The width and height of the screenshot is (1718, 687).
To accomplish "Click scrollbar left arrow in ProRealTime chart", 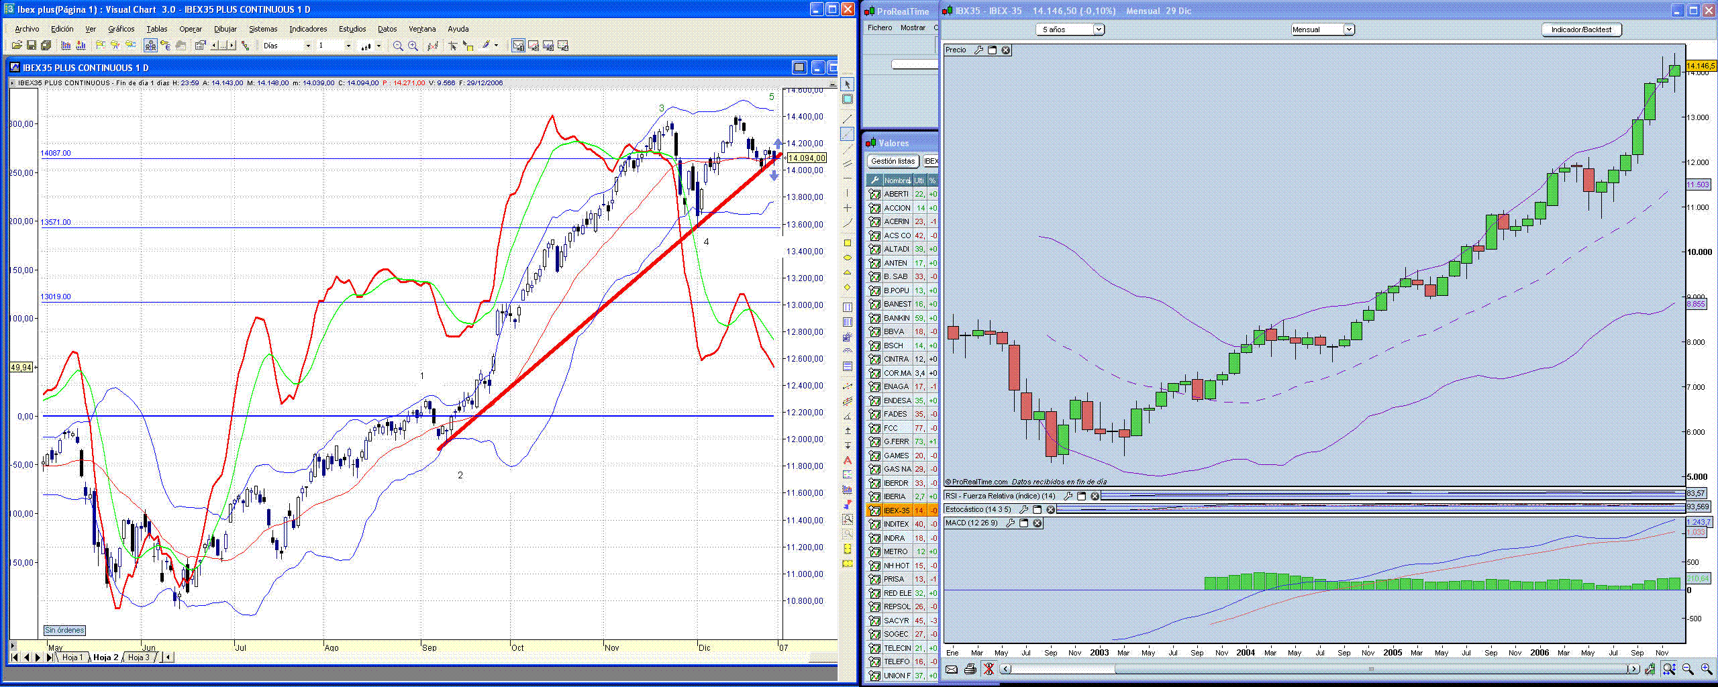I will click(1005, 669).
